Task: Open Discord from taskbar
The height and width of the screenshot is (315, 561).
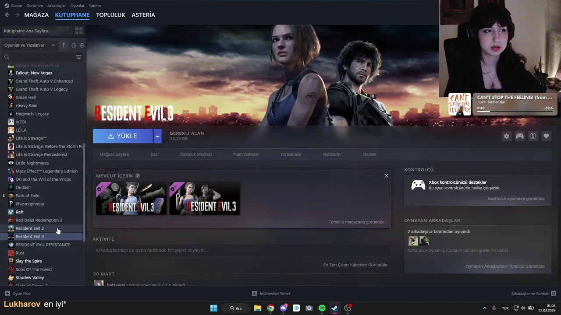Action: [284, 308]
